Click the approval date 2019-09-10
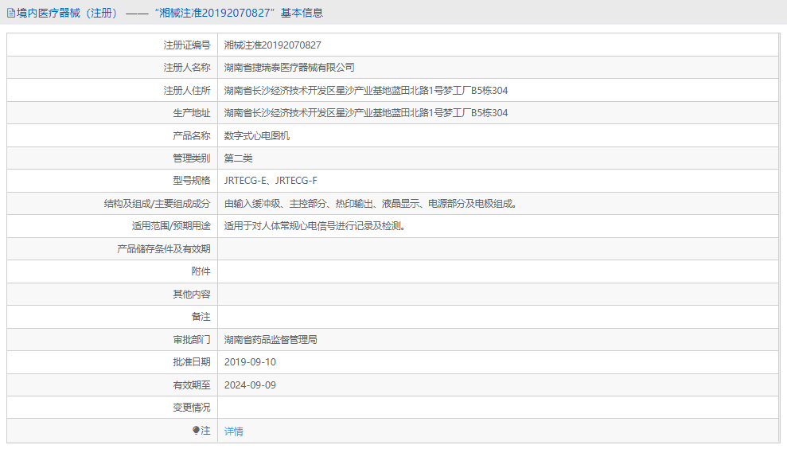Screen dimensions: 787x449 [250, 362]
